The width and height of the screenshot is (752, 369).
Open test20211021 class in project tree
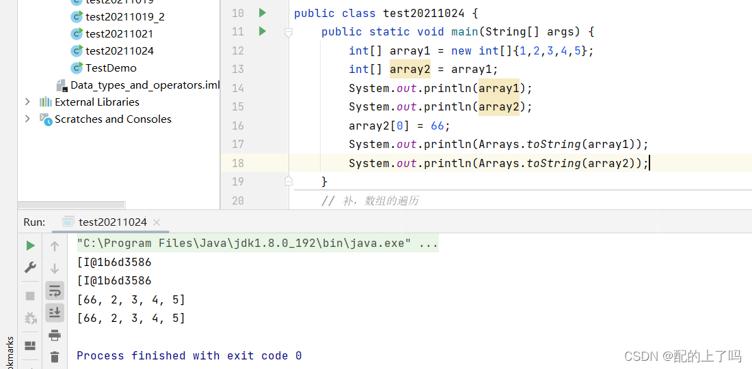(120, 34)
